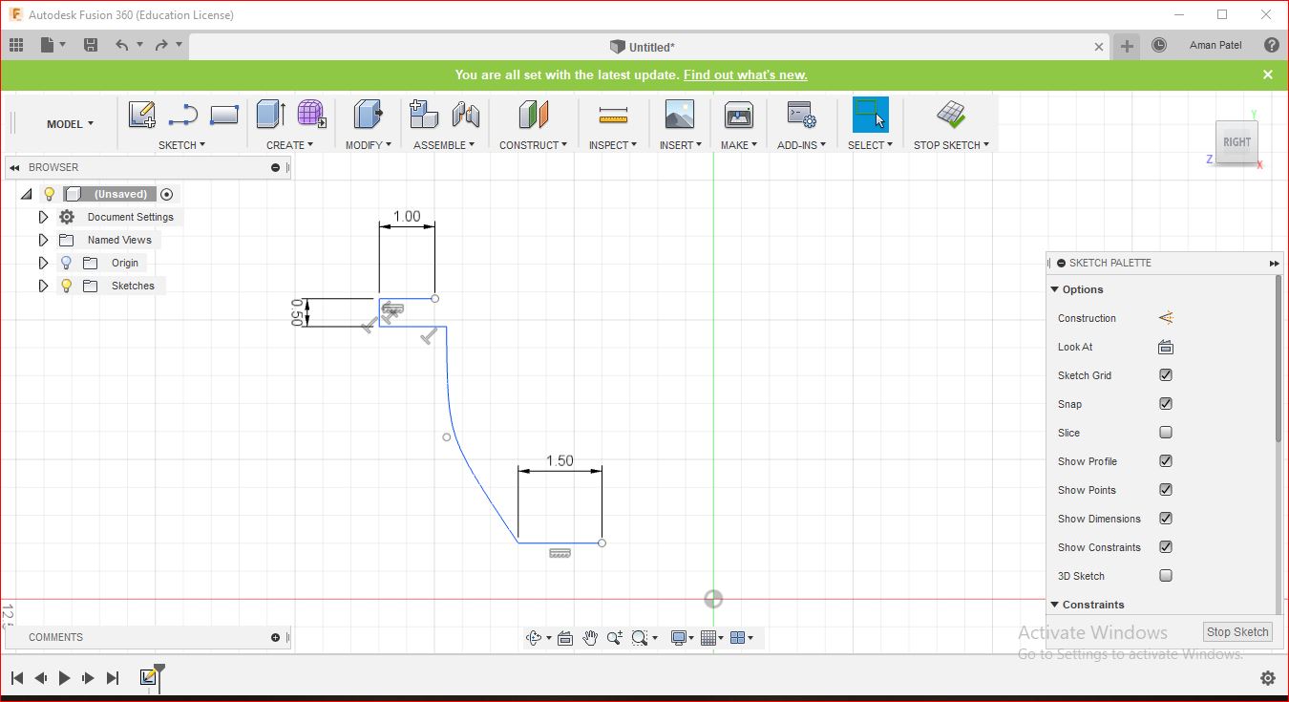Click the timeline Play button
Viewport: 1289px width, 702px height.
[65, 678]
